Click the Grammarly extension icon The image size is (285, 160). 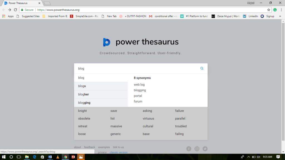point(275,10)
